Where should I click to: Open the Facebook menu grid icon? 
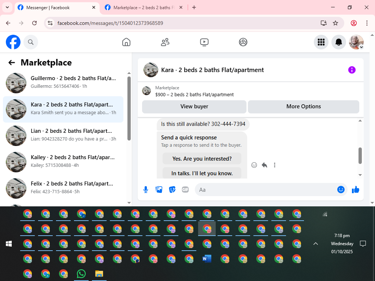pos(321,42)
